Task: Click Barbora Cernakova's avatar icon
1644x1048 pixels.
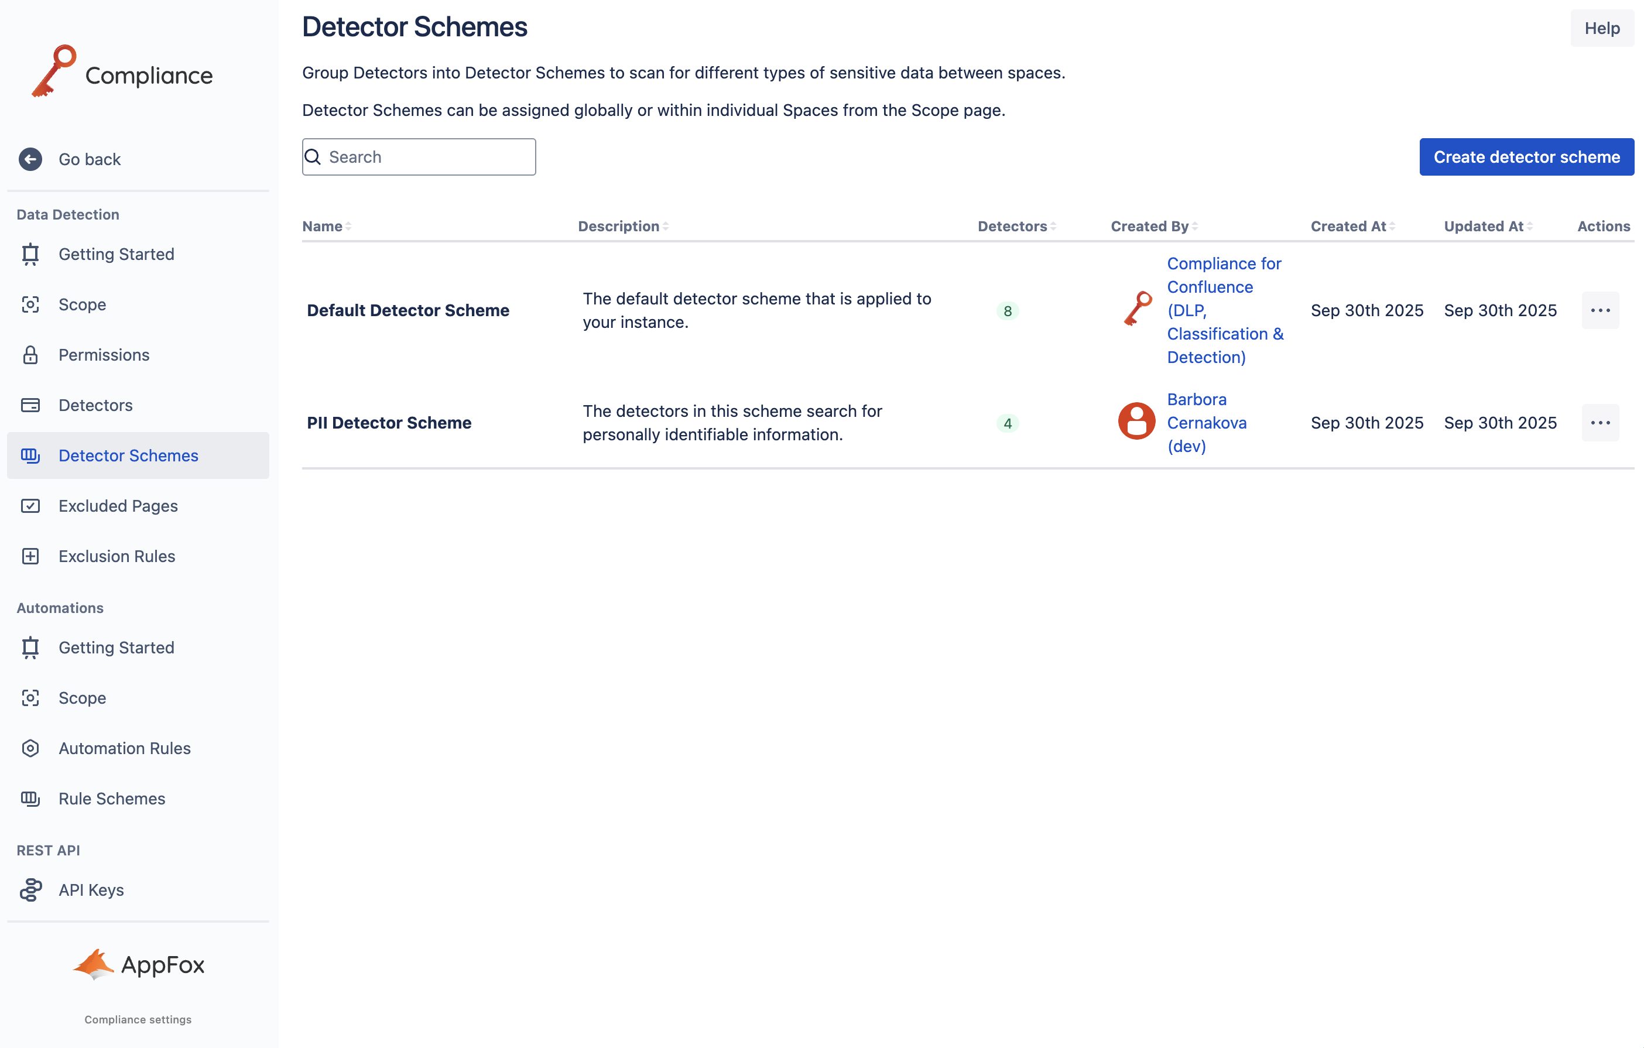Action: pos(1136,422)
